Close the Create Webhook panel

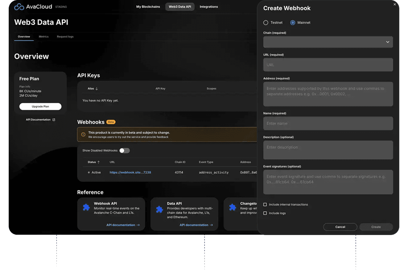[x=395, y=4]
